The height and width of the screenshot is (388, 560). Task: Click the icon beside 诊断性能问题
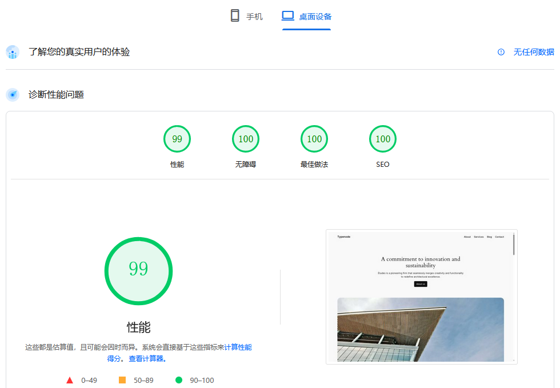pyautogui.click(x=13, y=95)
